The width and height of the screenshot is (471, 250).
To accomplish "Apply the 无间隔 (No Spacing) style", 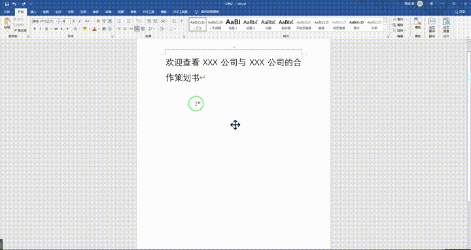I will pyautogui.click(x=215, y=24).
